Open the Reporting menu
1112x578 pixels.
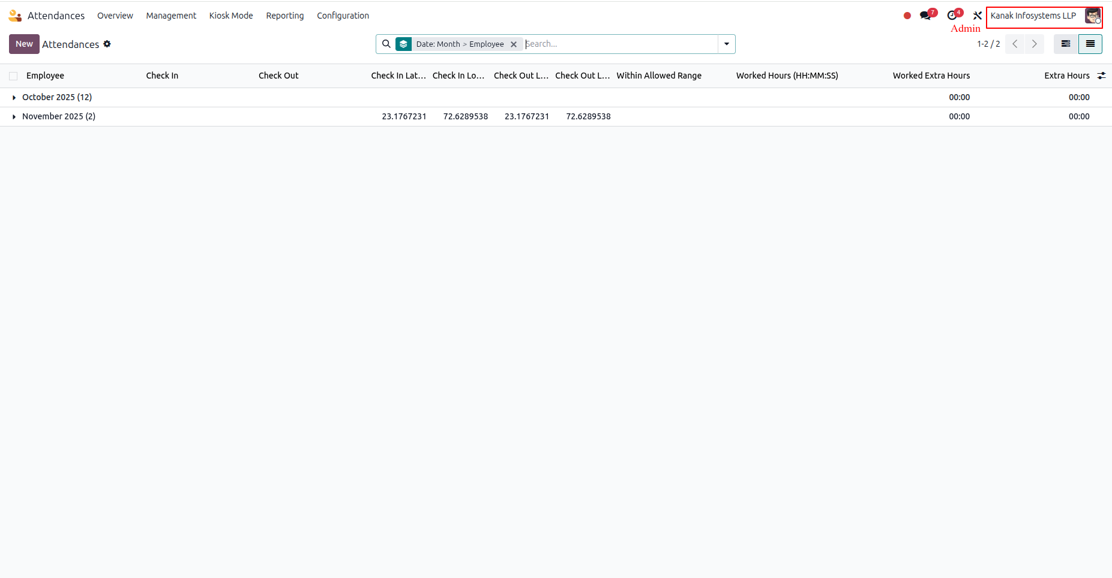click(x=285, y=16)
